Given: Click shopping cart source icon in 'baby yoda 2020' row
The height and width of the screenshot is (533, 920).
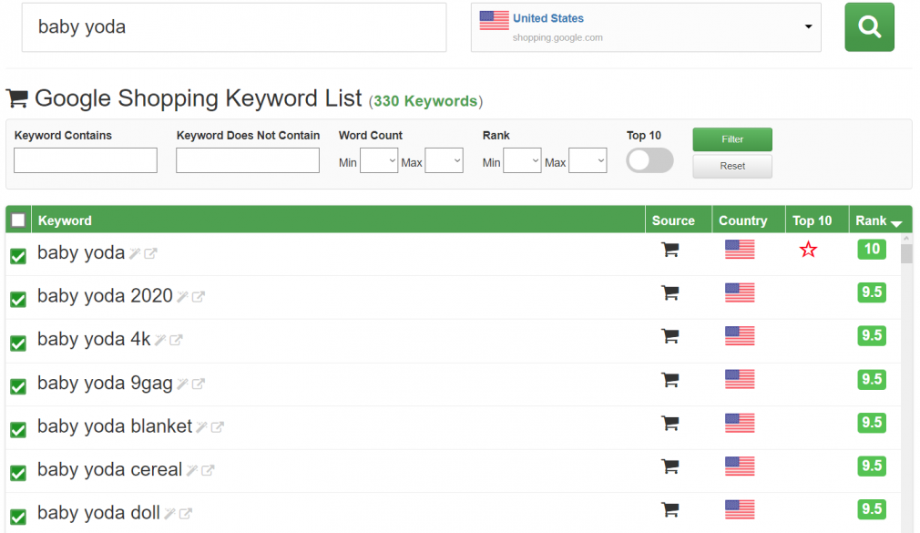Looking at the screenshot, I should 670,292.
